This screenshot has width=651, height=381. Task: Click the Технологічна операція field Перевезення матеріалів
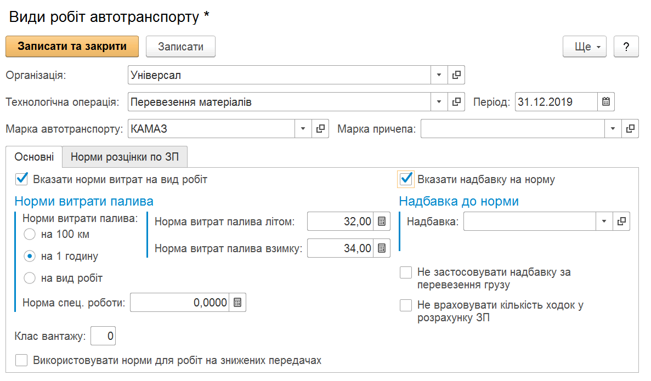pos(279,101)
